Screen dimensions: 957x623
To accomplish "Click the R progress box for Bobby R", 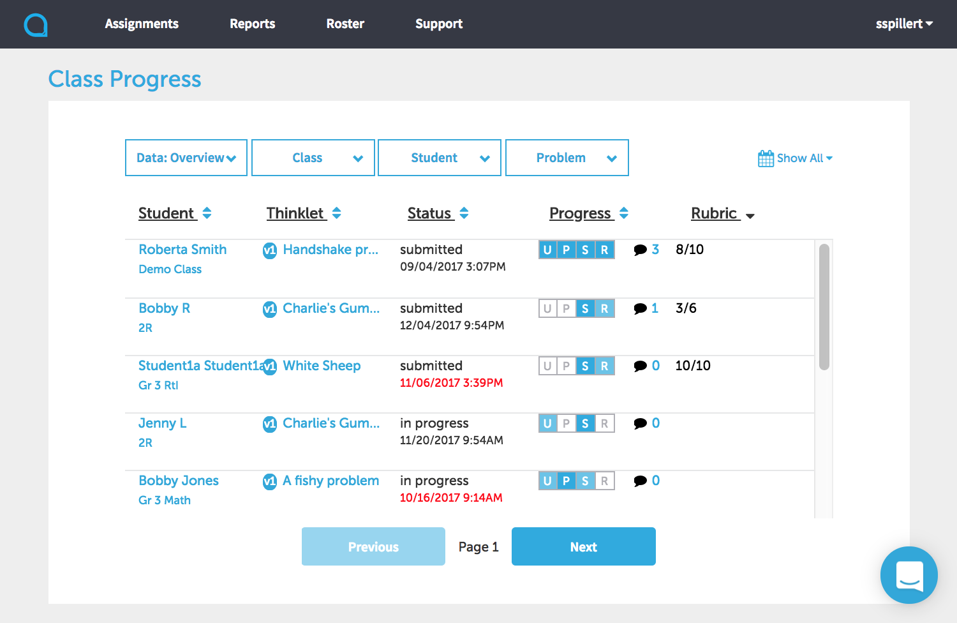I will pos(604,308).
